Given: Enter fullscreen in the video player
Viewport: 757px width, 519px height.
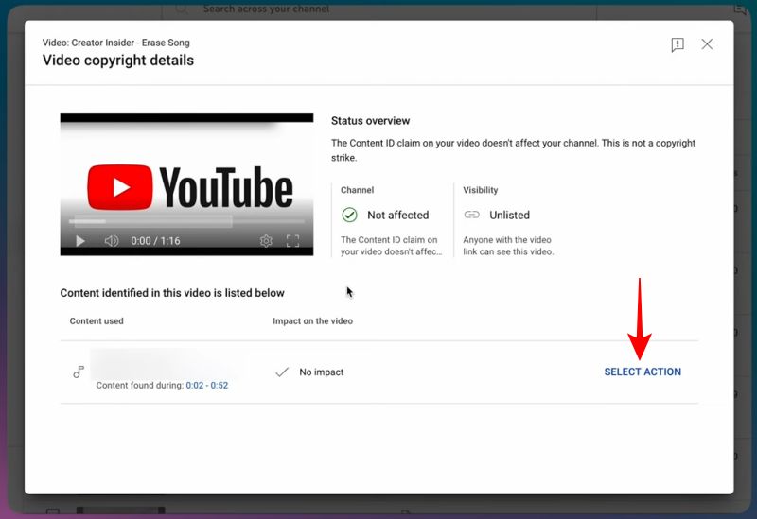Looking at the screenshot, I should pos(293,241).
